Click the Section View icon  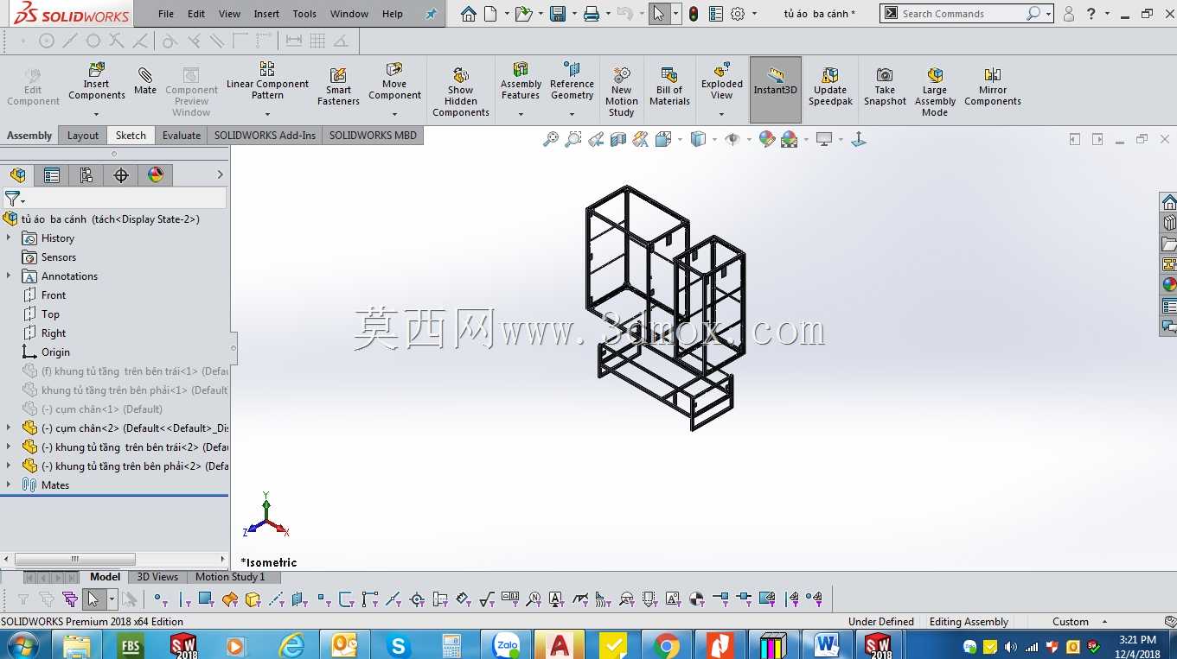[617, 139]
